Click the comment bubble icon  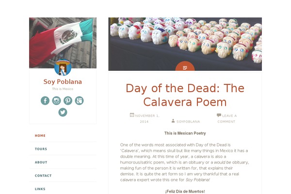pos(219,115)
